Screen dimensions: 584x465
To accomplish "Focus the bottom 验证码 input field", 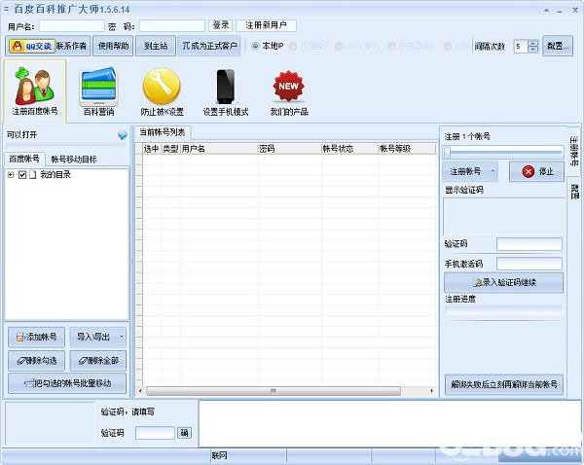I will coord(155,433).
